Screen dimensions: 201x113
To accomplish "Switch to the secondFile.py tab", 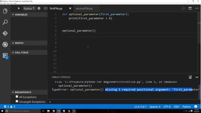I will coord(84,8).
